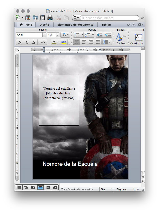Open the line spacing button

pyautogui.click(x=107, y=42)
